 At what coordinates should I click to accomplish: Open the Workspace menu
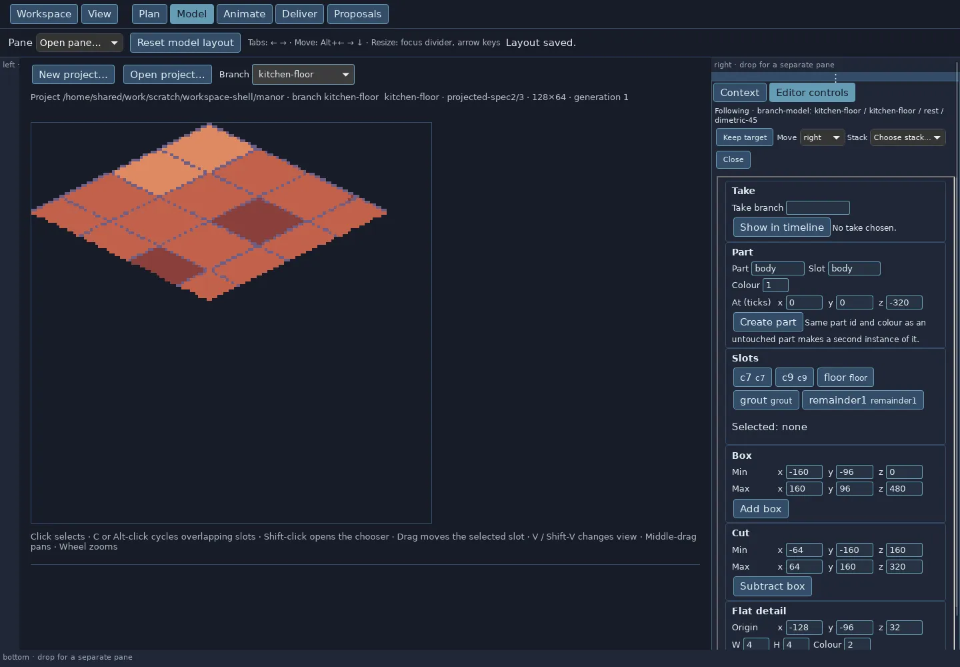[x=44, y=14]
